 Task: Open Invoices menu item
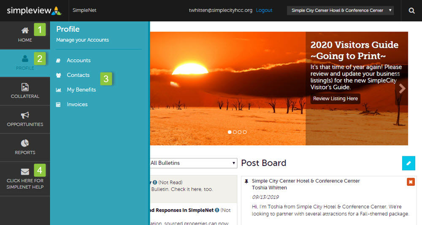(77, 104)
